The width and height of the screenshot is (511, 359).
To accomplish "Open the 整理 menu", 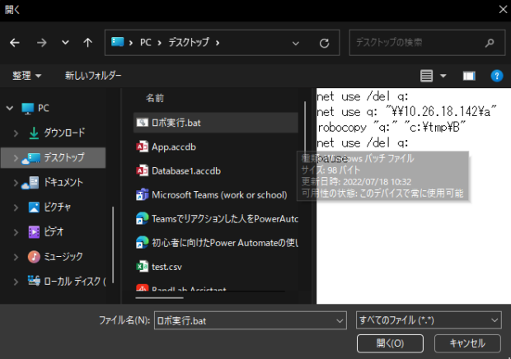I will [x=26, y=76].
